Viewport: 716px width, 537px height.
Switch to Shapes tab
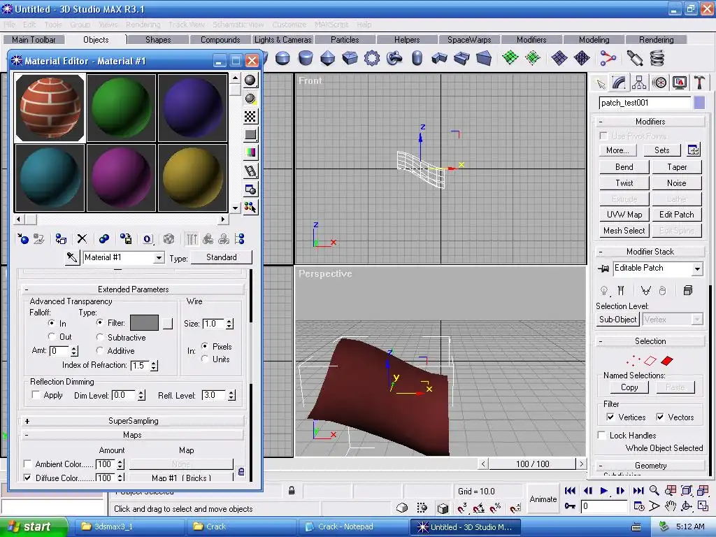pos(158,40)
